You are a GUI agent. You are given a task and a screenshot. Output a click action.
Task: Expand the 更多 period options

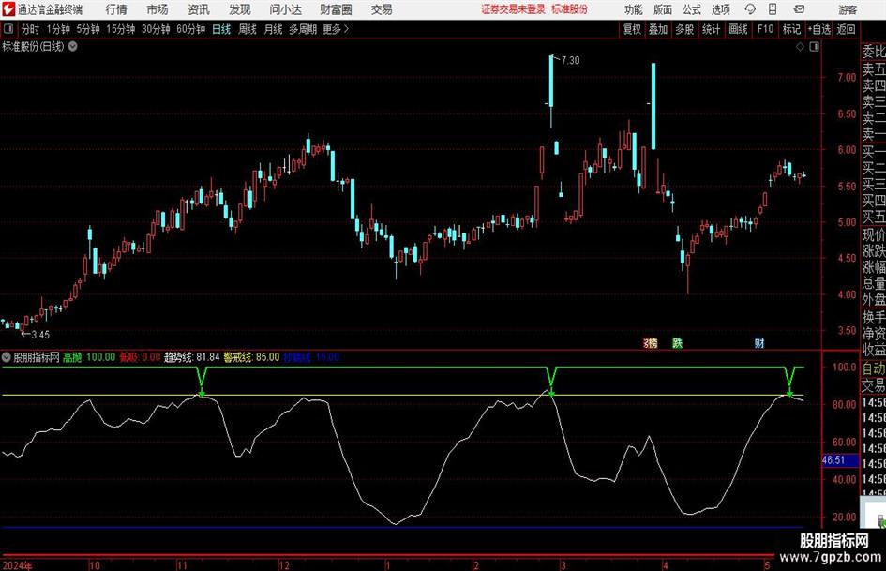coord(335,29)
